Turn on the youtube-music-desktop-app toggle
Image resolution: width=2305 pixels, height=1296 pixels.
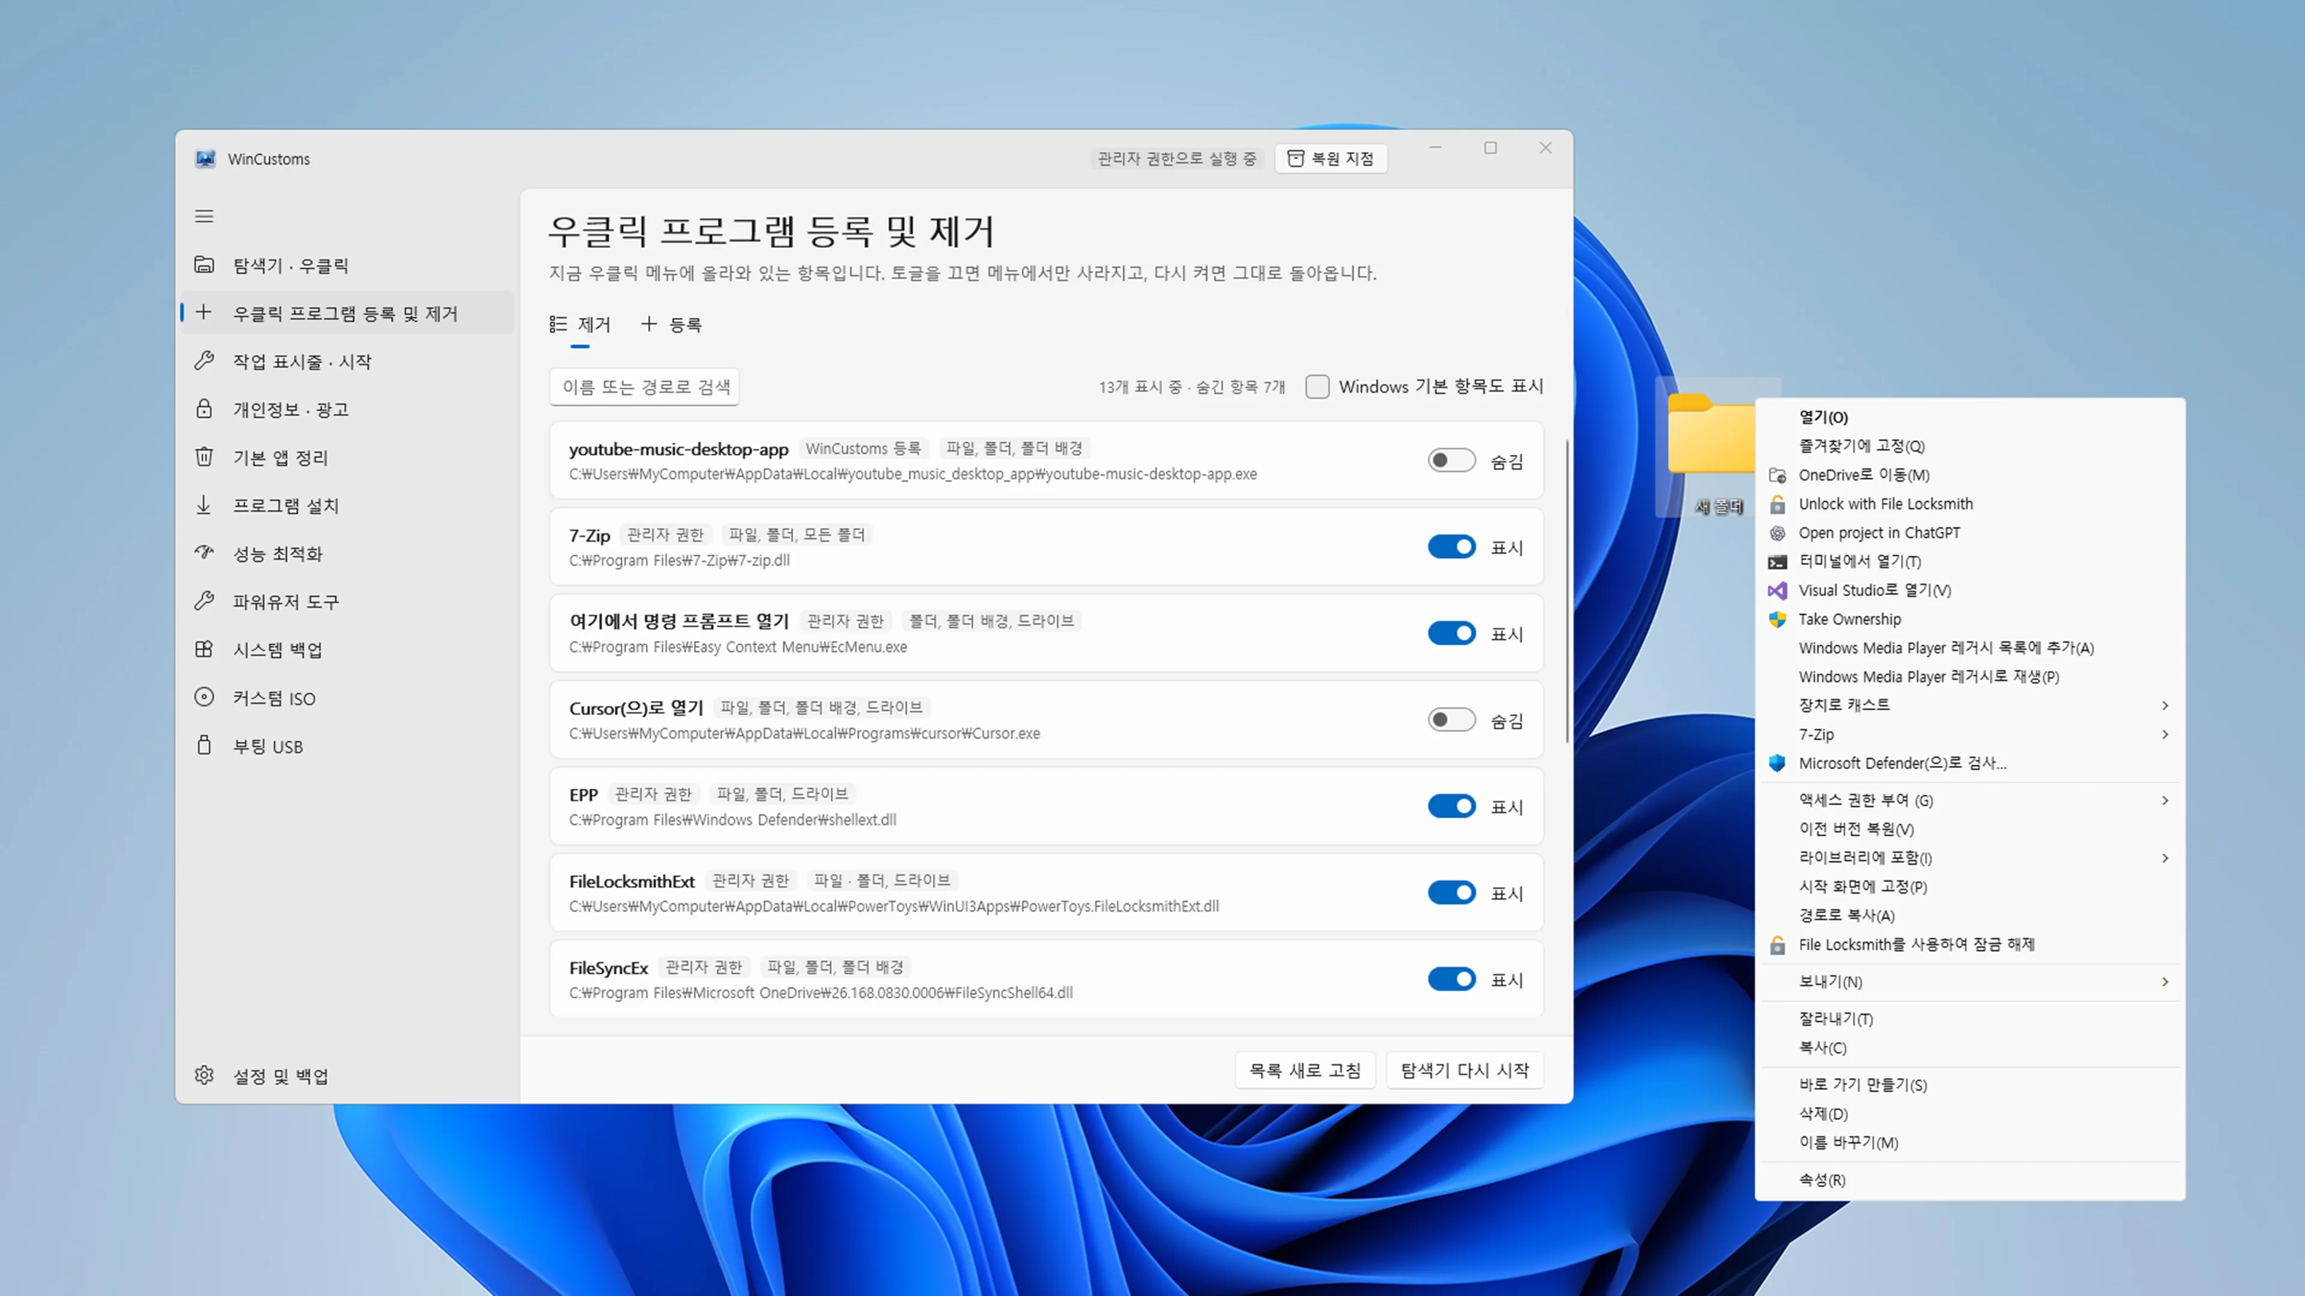tap(1451, 461)
